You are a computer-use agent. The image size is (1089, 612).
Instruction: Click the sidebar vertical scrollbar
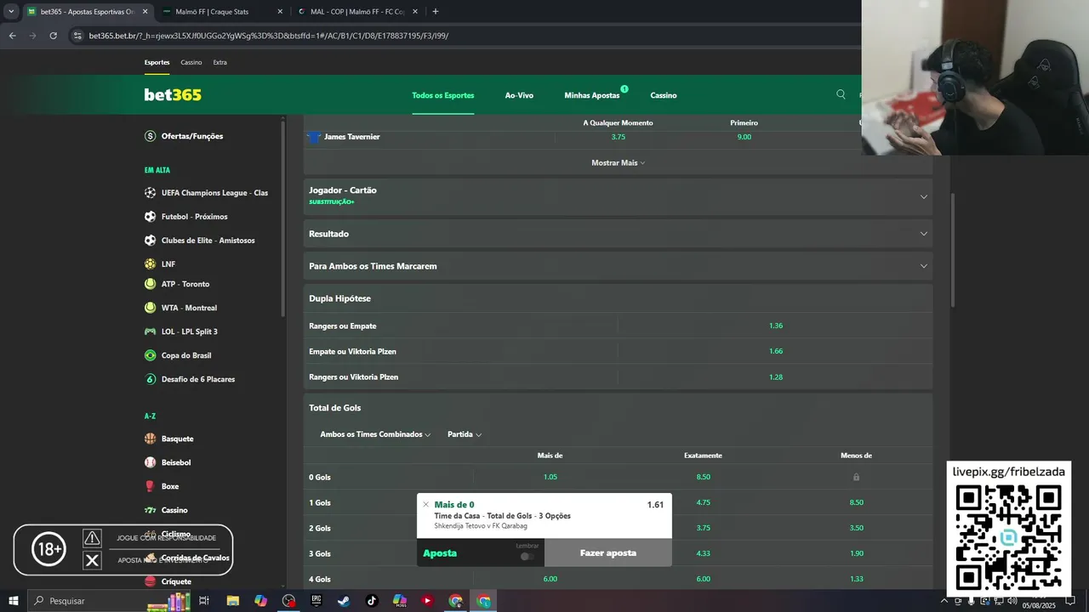pyautogui.click(x=283, y=219)
